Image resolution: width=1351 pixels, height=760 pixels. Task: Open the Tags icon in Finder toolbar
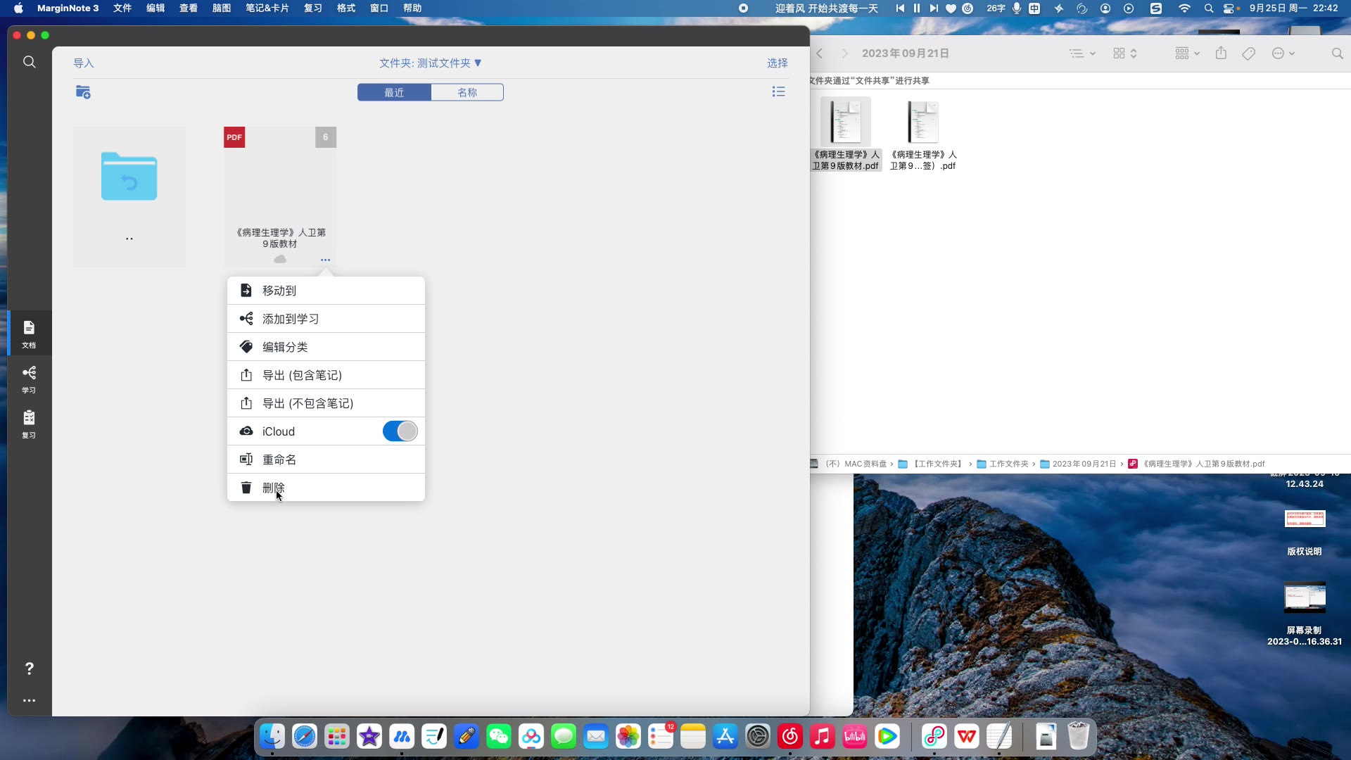1248,53
